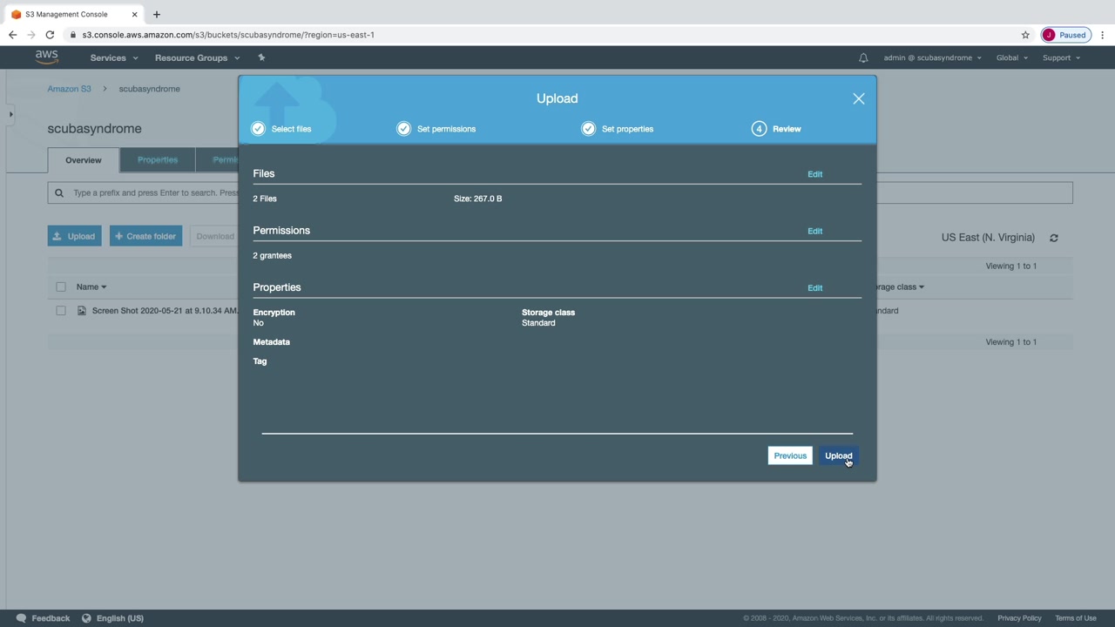Open the Terms of Use link

point(1076,618)
